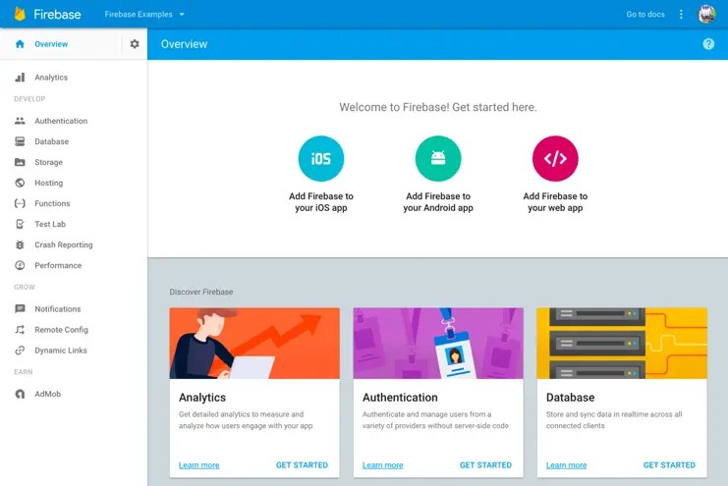The height and width of the screenshot is (486, 728).
Task: Click the Authentication card title
Action: [x=400, y=398]
